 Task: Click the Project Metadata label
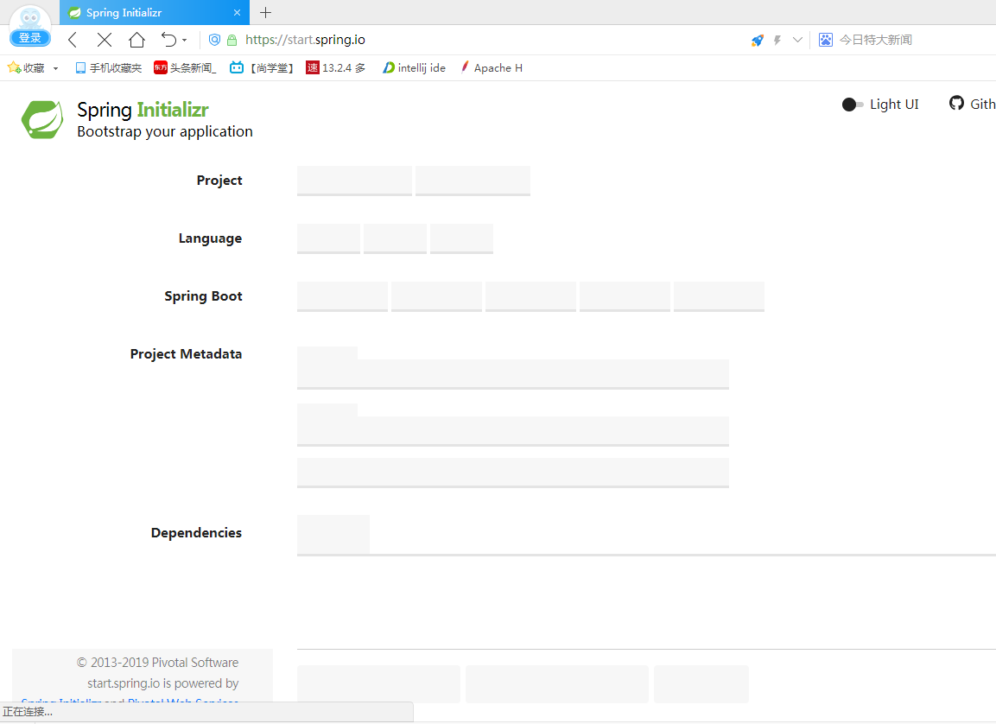coord(186,353)
